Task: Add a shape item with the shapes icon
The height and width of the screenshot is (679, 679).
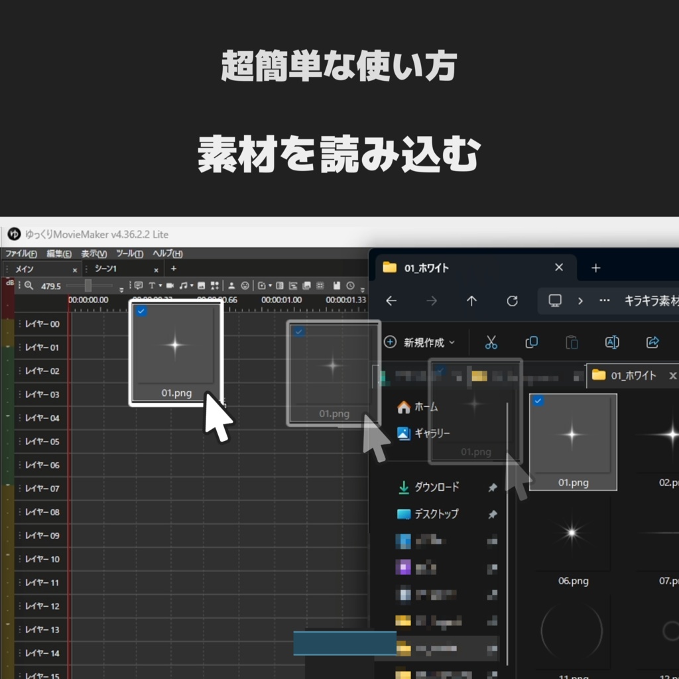Action: 214,285
